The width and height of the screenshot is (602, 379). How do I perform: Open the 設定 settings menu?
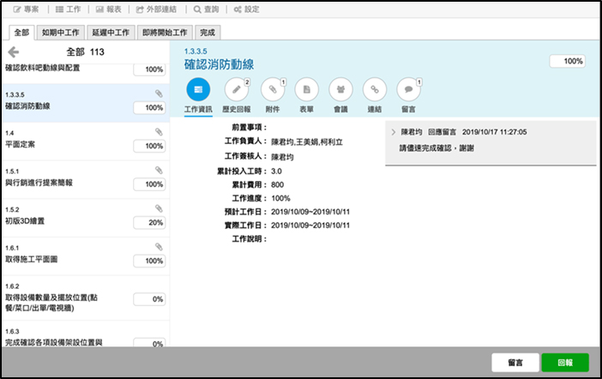[245, 9]
